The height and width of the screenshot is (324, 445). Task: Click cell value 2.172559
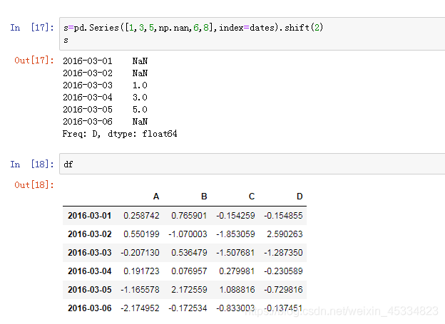pyautogui.click(x=189, y=290)
